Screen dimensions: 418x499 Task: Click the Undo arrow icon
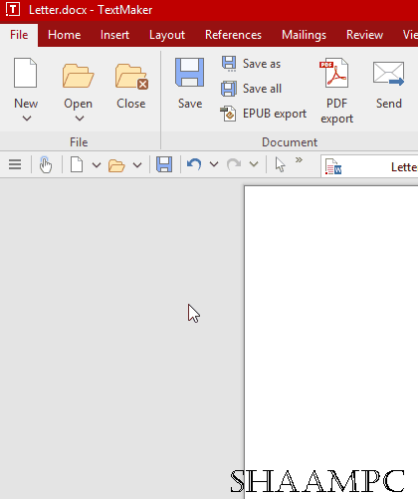click(194, 164)
